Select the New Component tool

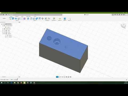click(x=46, y=18)
